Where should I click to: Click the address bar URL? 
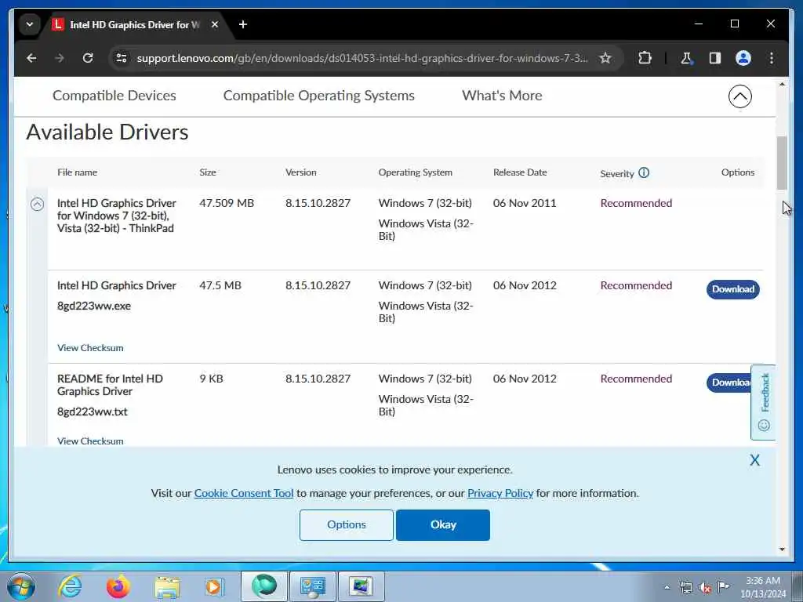362,58
